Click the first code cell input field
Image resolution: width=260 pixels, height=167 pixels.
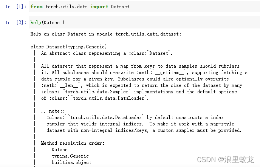pyautogui.click(x=144, y=6)
